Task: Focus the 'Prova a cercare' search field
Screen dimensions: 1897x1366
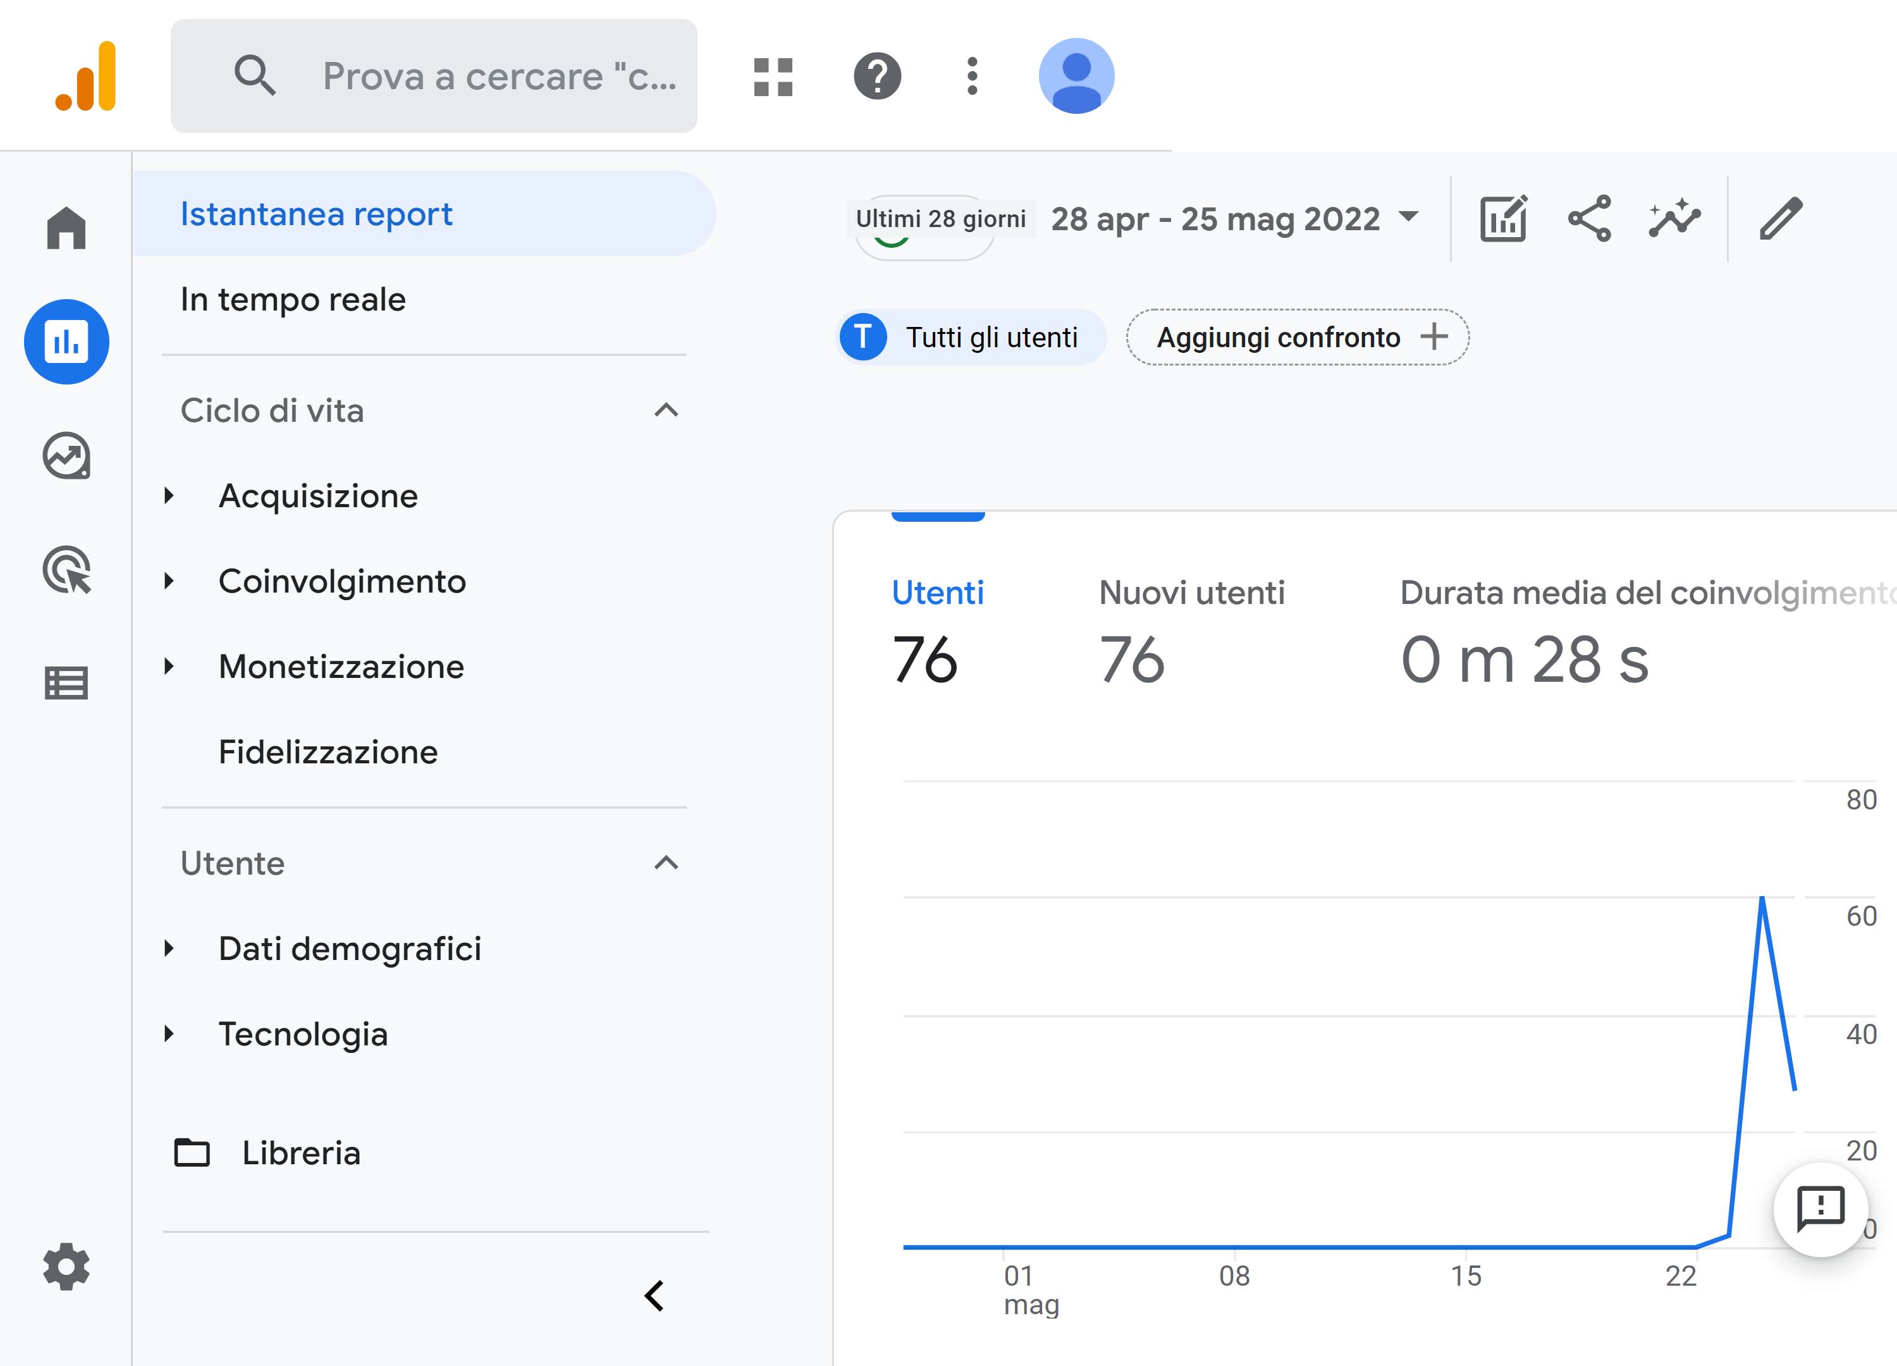Action: pyautogui.click(x=433, y=76)
